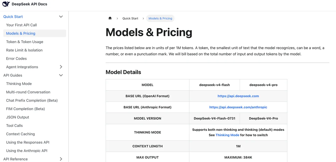
Task: Open the Context Caching page
Action: [x=20, y=134]
